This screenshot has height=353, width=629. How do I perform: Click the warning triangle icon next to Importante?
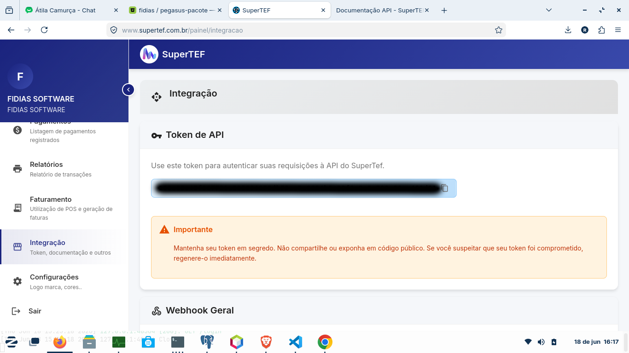[x=164, y=229]
